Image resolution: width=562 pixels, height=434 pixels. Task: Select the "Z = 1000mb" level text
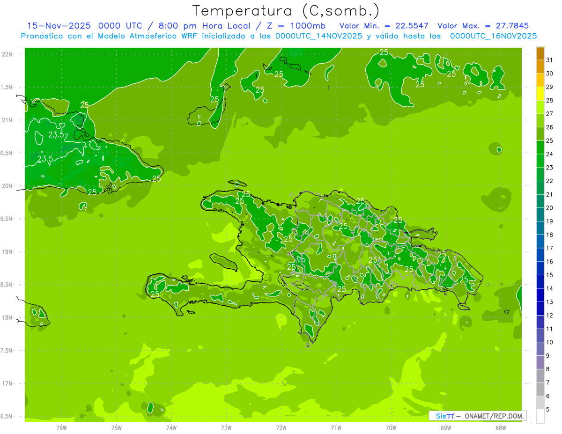point(296,26)
